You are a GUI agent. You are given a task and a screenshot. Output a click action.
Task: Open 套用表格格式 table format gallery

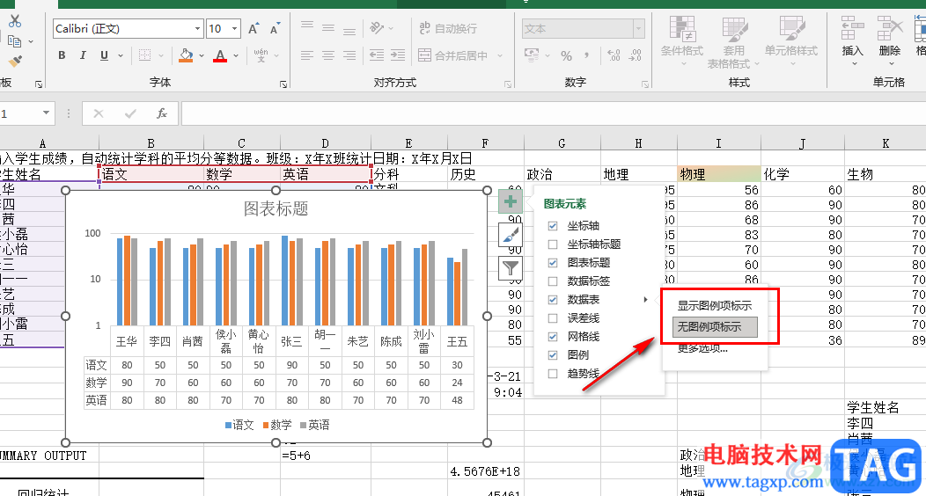pyautogui.click(x=733, y=42)
